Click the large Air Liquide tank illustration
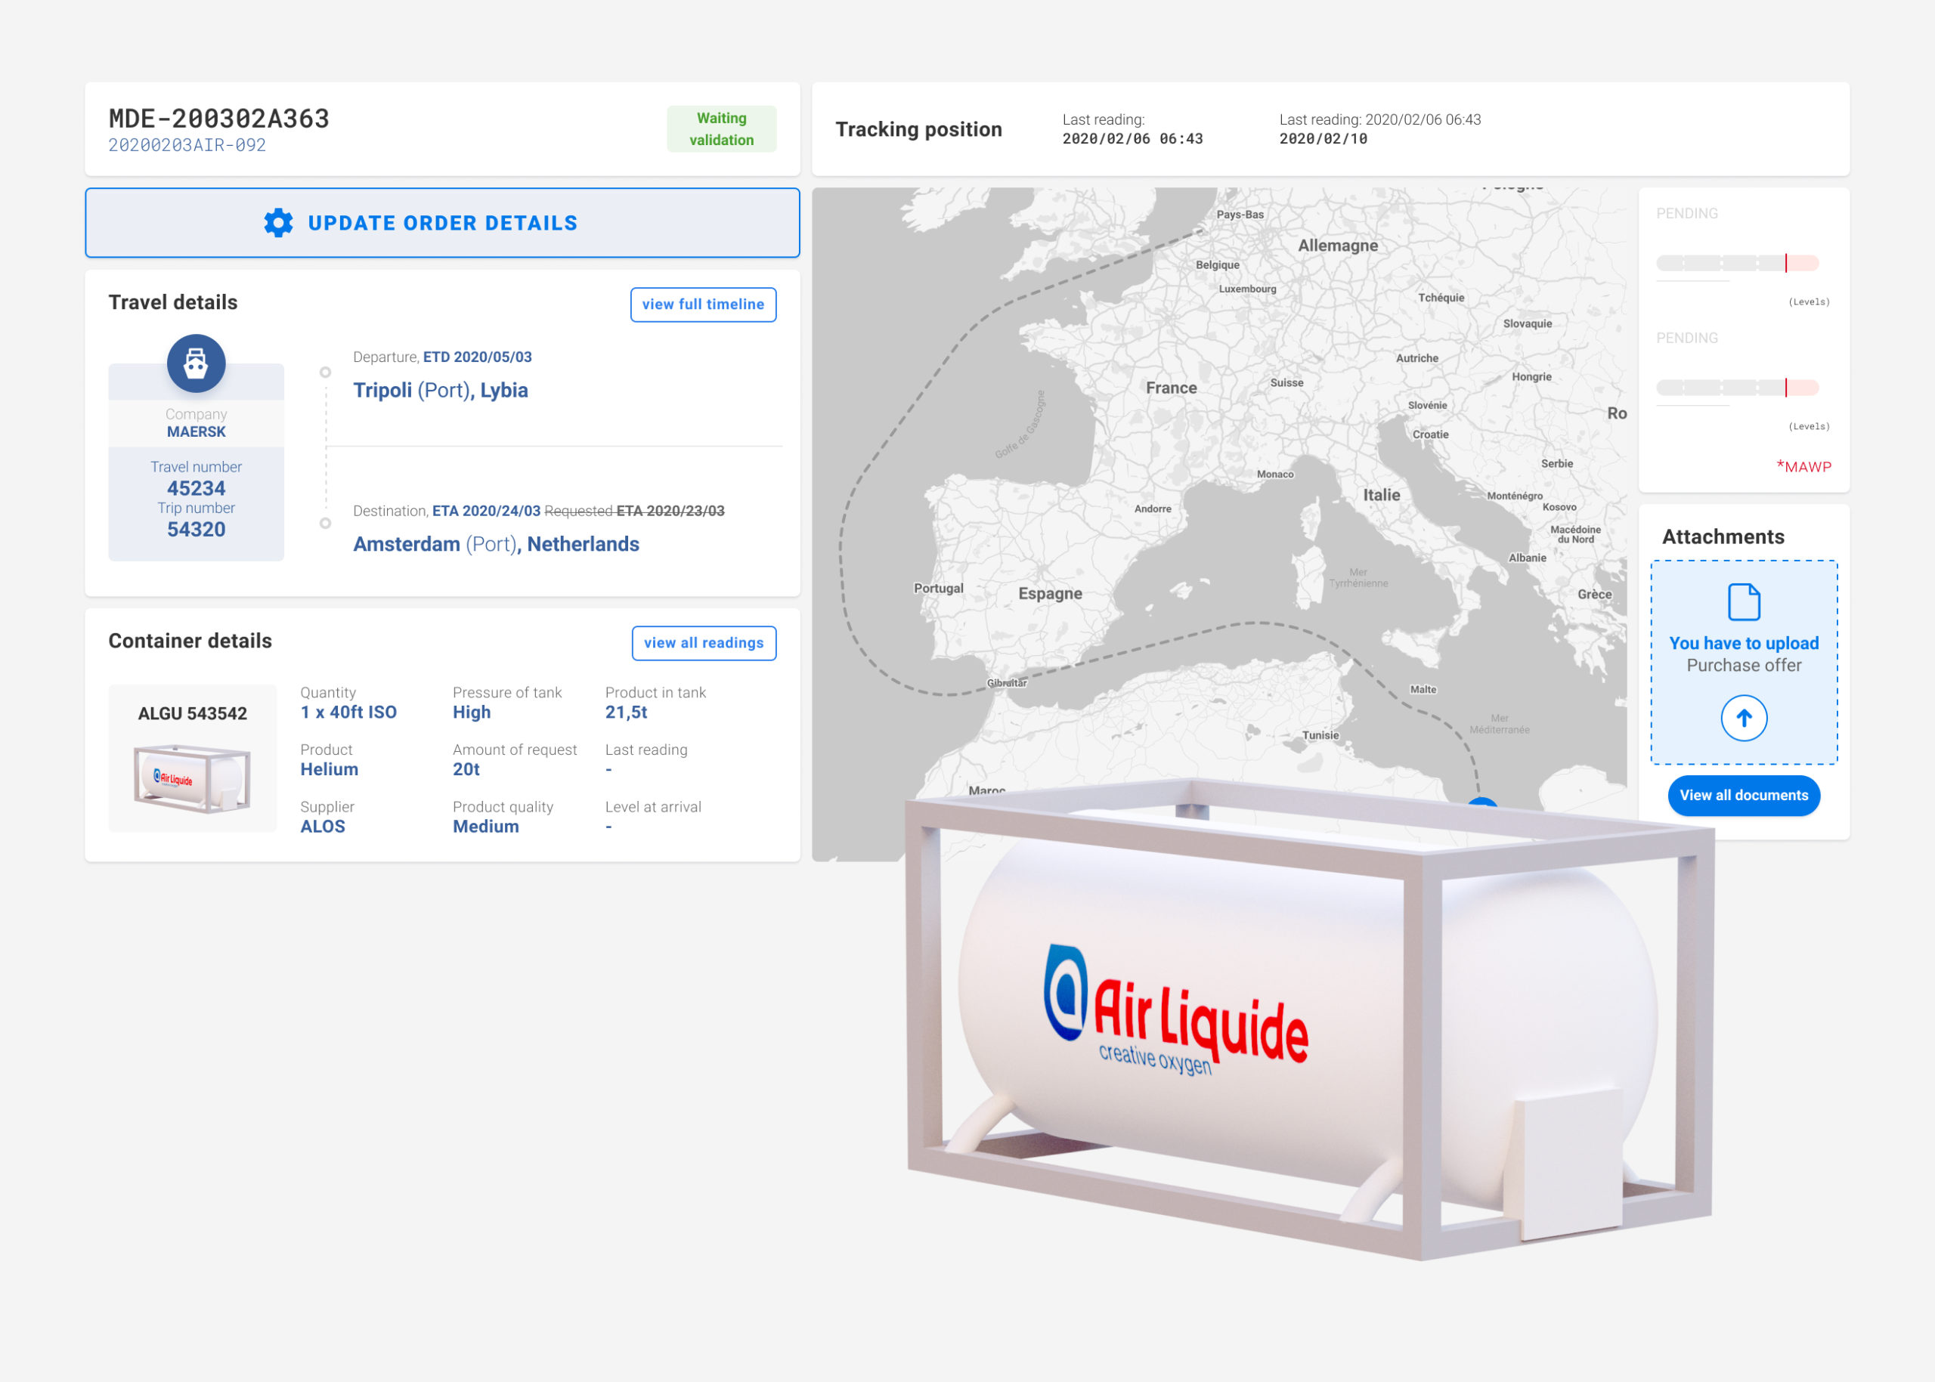The image size is (1935, 1382). click(x=1311, y=1018)
